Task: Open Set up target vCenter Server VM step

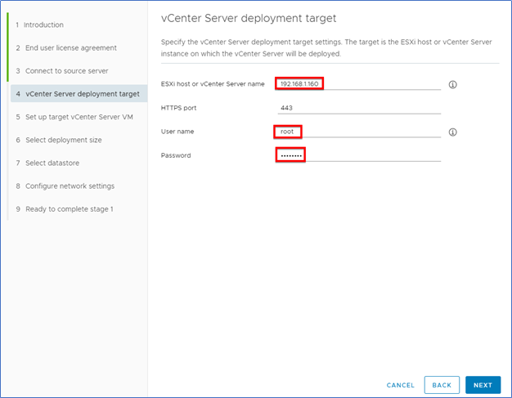Action: point(74,117)
